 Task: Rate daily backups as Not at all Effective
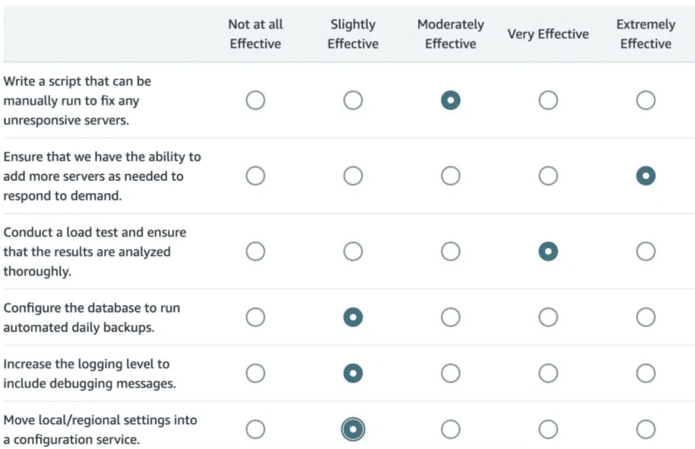(x=255, y=317)
